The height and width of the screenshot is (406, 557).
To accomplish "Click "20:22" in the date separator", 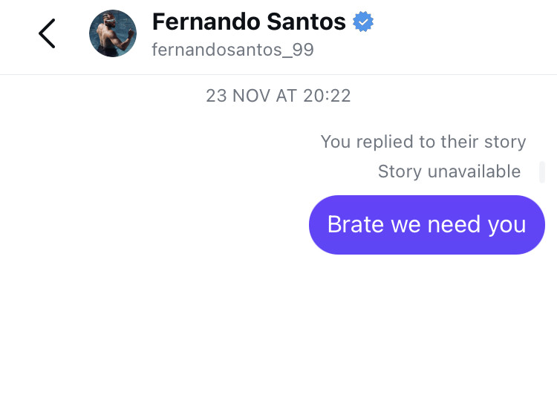I will coord(327,96).
